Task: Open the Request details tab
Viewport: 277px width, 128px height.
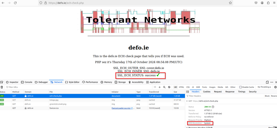Action: [218, 92]
